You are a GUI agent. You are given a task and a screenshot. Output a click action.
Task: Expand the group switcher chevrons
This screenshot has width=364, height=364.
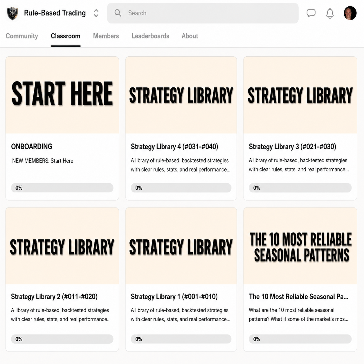click(96, 13)
